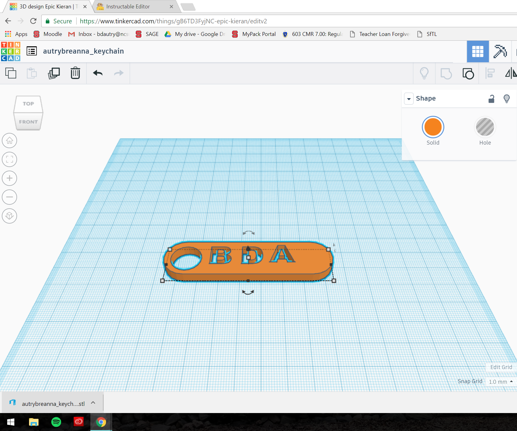This screenshot has height=431, width=517.
Task: Open Blocks pickaxe mode
Action: [500, 51]
